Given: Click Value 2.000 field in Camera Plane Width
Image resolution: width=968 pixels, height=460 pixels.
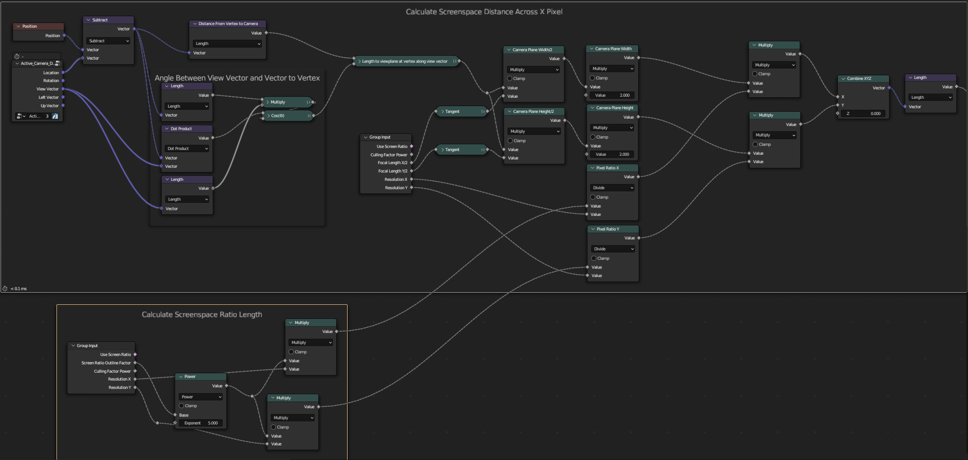Looking at the screenshot, I should [612, 95].
